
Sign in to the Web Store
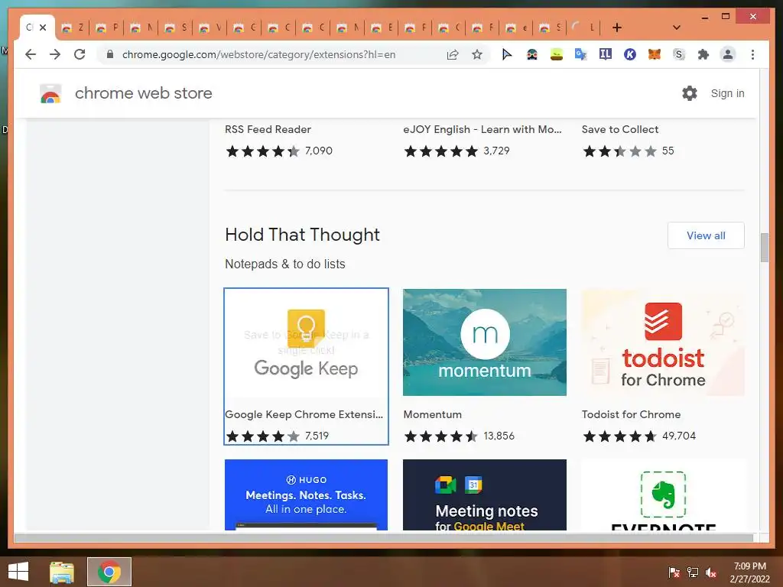(728, 93)
